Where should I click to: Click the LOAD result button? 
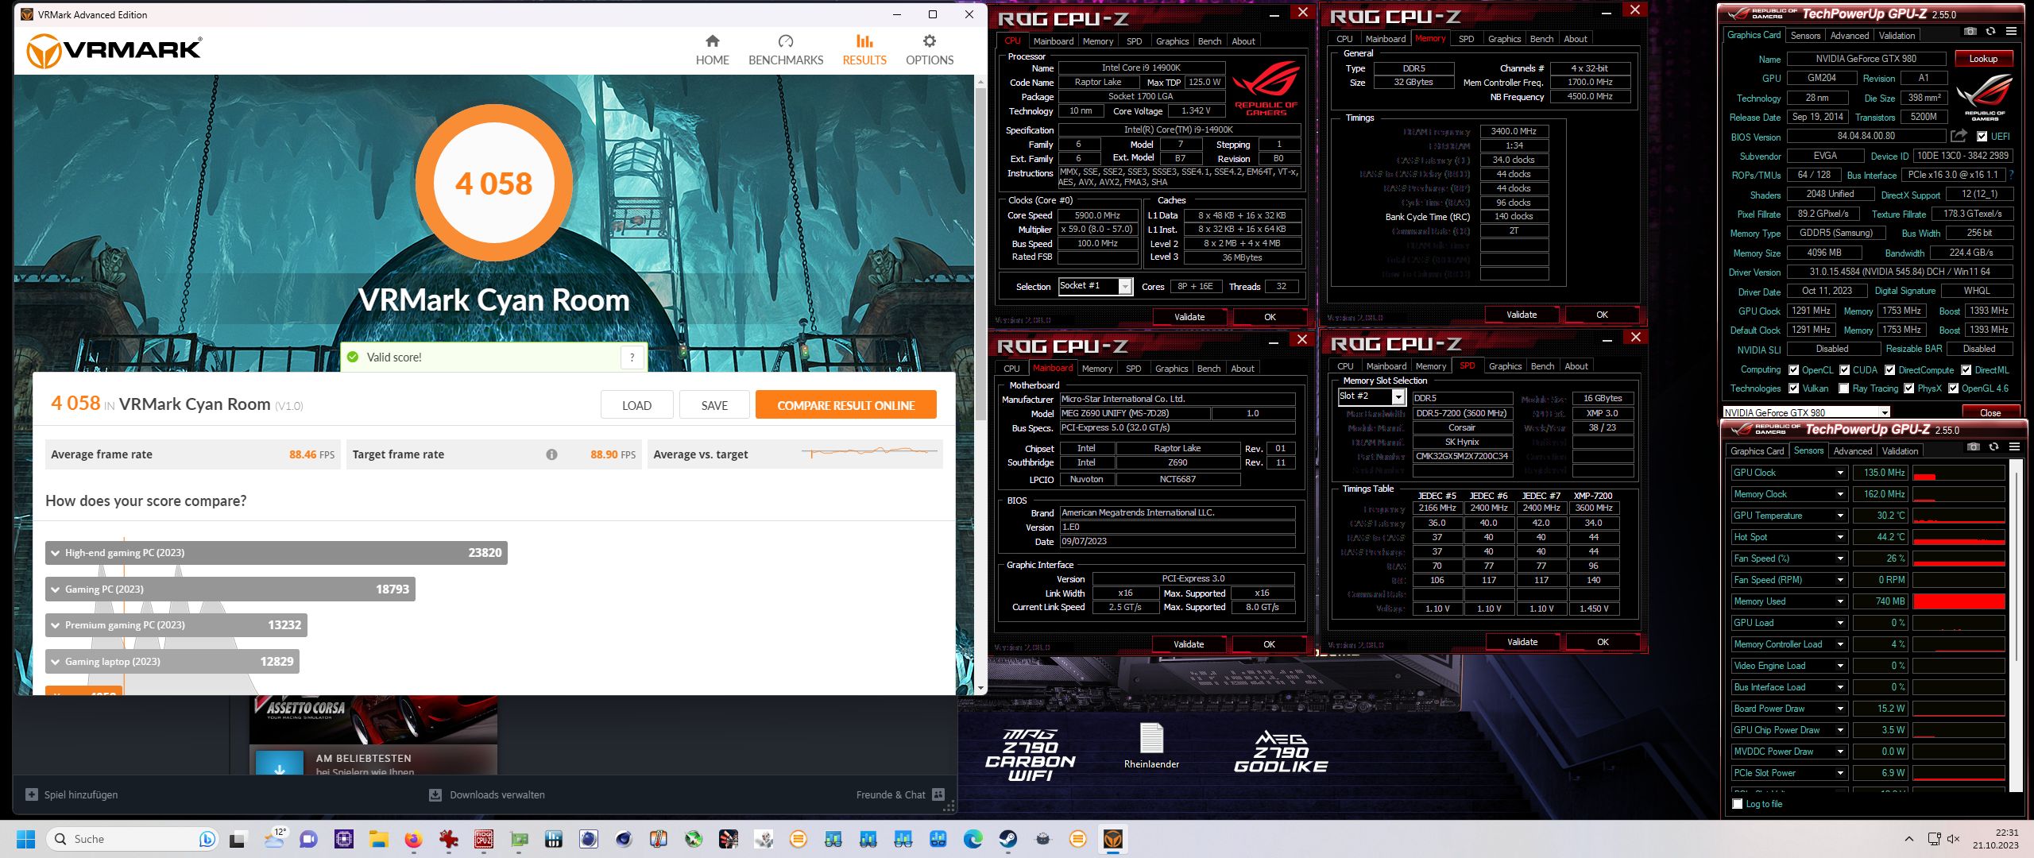(636, 405)
